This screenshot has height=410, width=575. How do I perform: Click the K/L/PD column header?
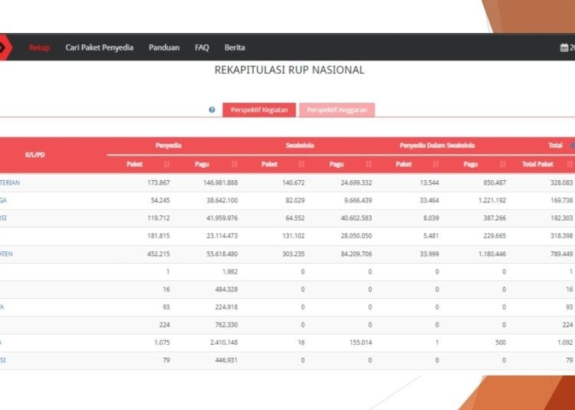click(x=35, y=155)
